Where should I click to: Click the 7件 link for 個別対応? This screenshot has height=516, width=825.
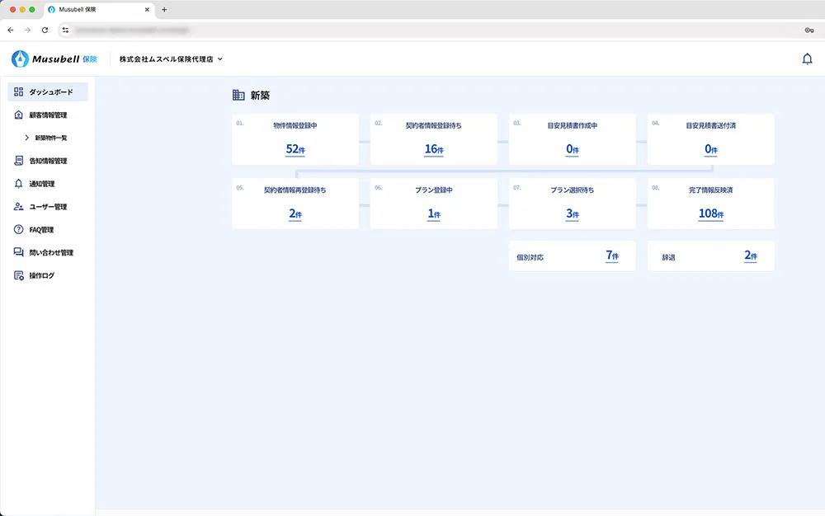[x=612, y=256]
